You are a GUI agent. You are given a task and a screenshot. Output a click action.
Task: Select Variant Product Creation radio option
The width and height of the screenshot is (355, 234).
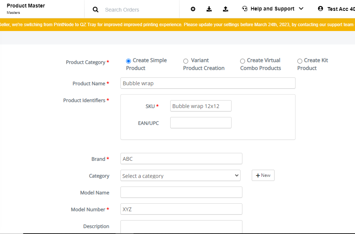click(x=186, y=61)
